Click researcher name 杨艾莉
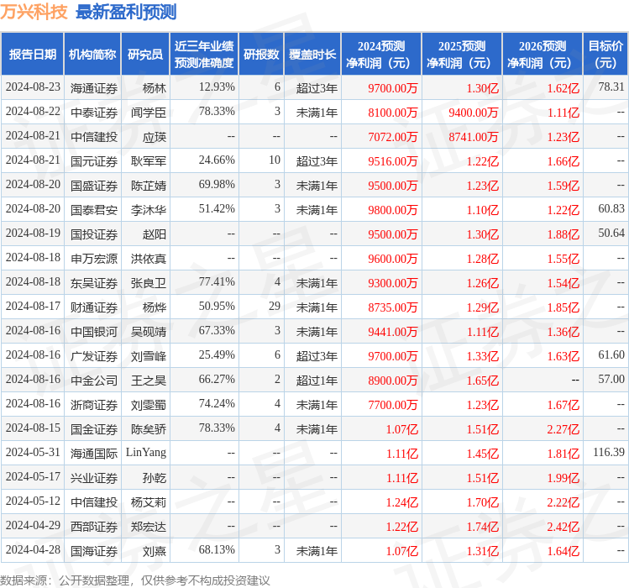The width and height of the screenshot is (629, 588). tap(149, 502)
